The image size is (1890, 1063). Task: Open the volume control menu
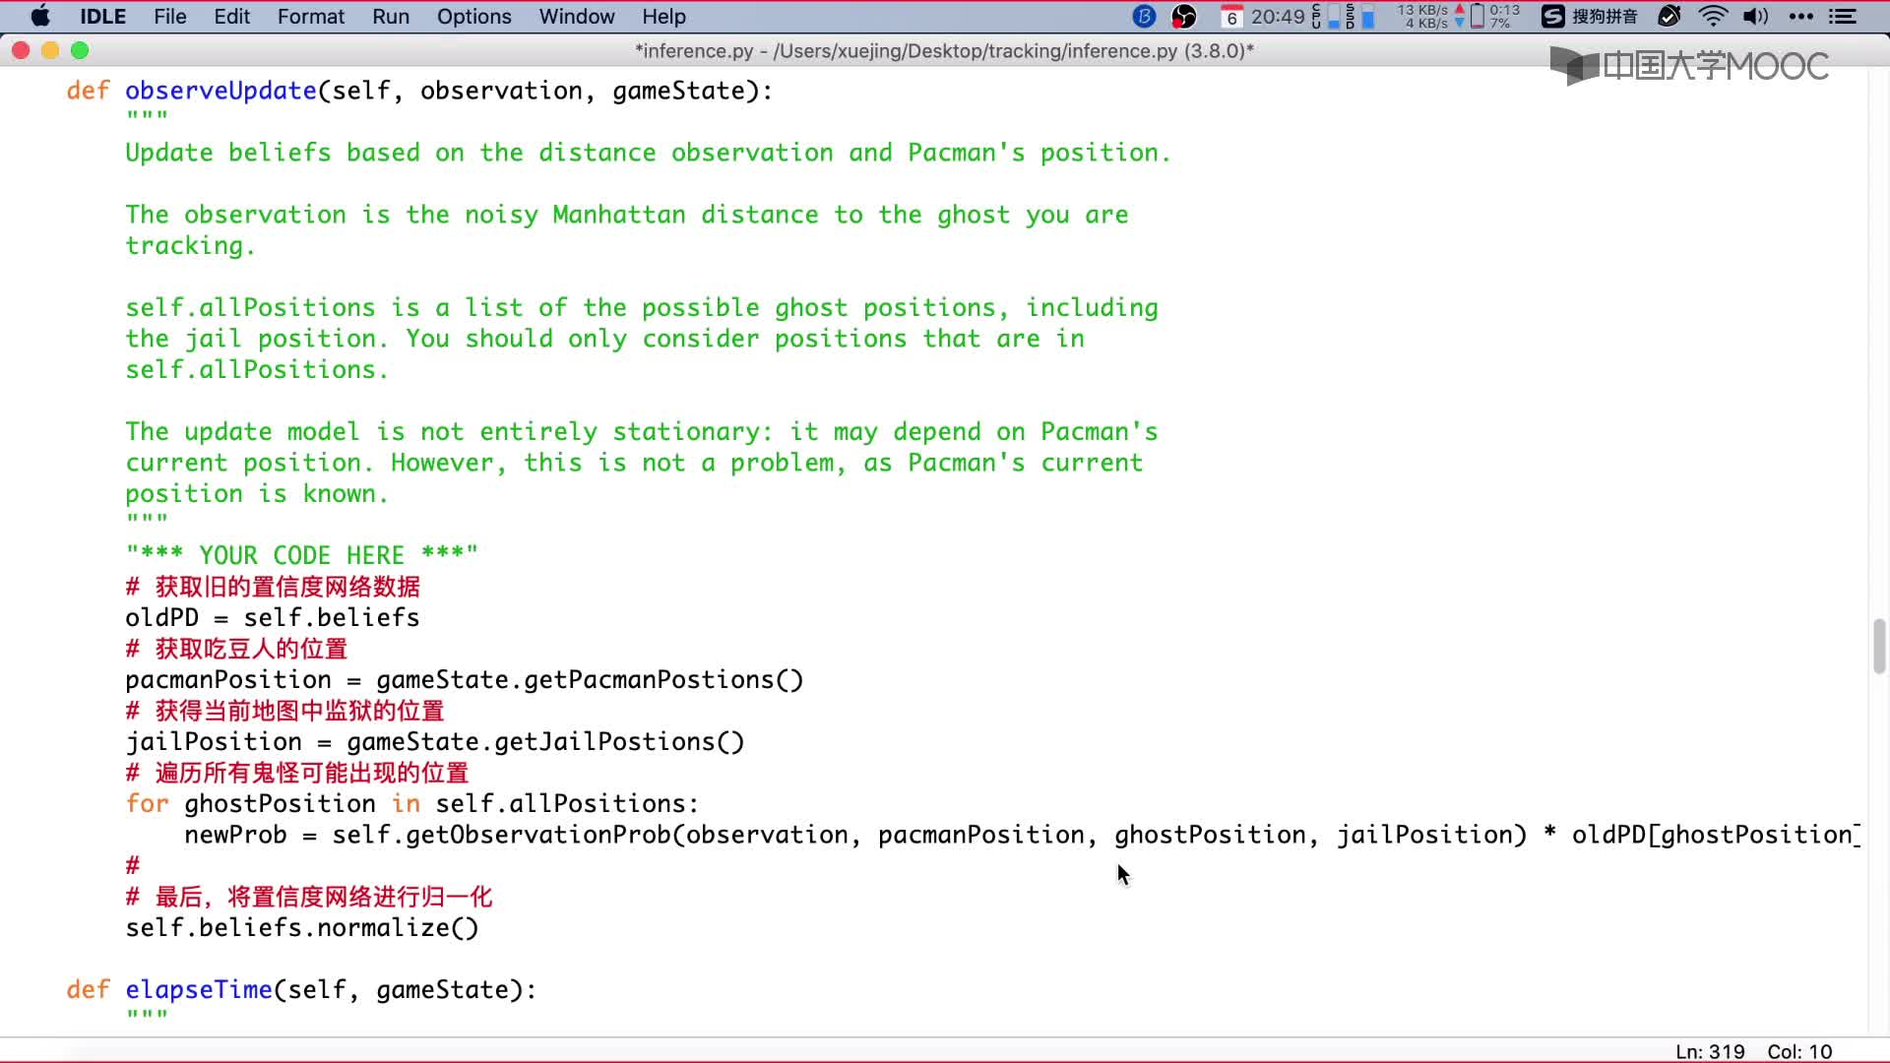pos(1756,17)
